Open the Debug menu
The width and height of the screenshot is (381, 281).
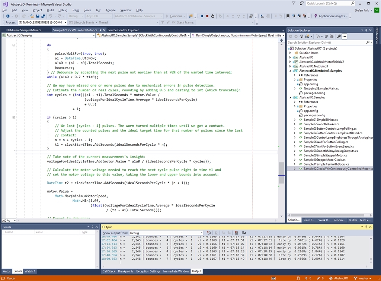tap(63, 10)
